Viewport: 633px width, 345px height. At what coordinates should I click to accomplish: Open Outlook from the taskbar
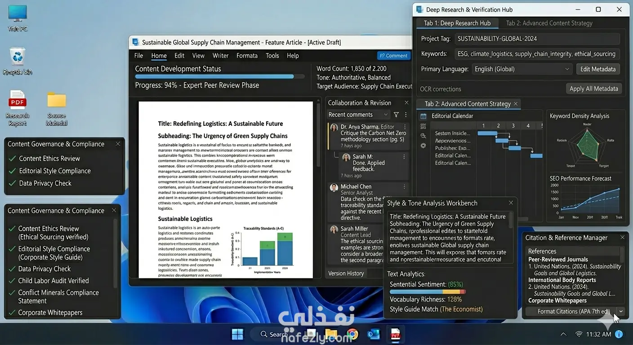pos(374,334)
